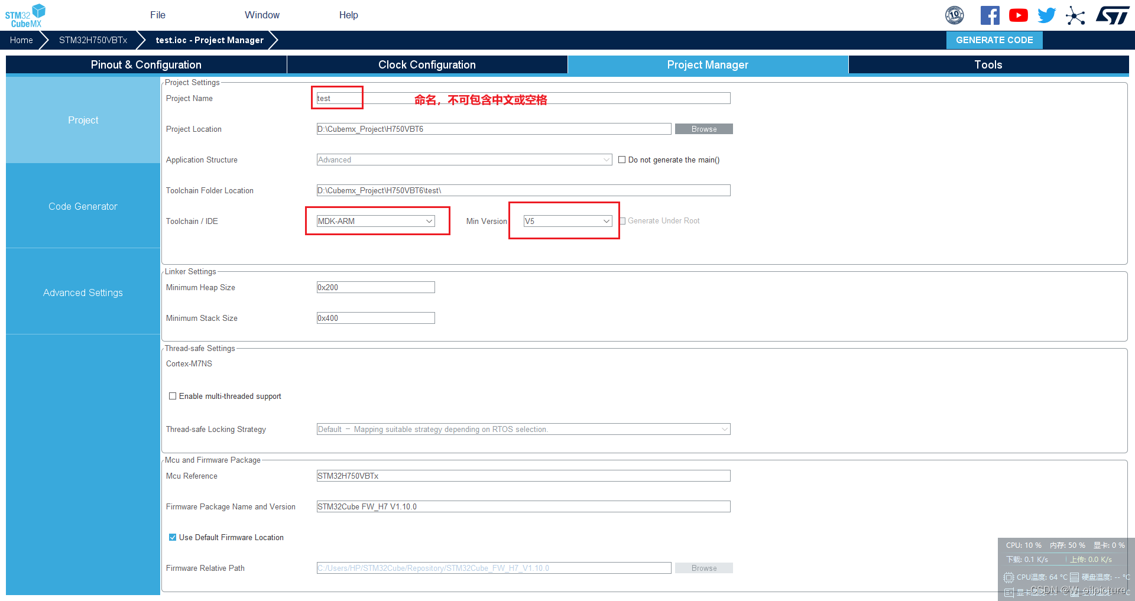
Task: Switch to Project Manager tab
Action: [x=708, y=65]
